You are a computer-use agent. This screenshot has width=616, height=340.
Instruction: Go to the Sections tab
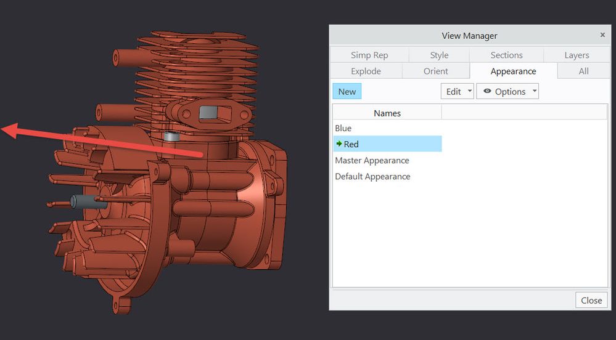pos(506,55)
